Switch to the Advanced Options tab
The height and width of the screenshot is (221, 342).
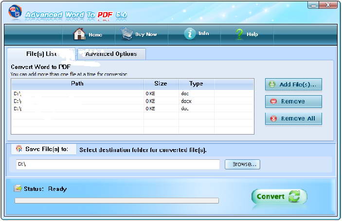(111, 54)
